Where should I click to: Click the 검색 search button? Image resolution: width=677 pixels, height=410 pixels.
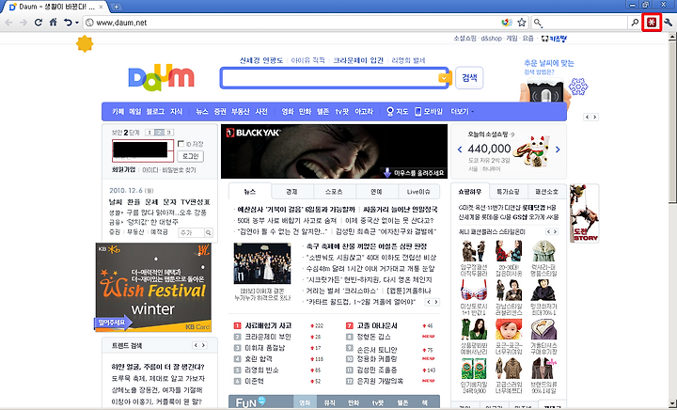click(469, 78)
